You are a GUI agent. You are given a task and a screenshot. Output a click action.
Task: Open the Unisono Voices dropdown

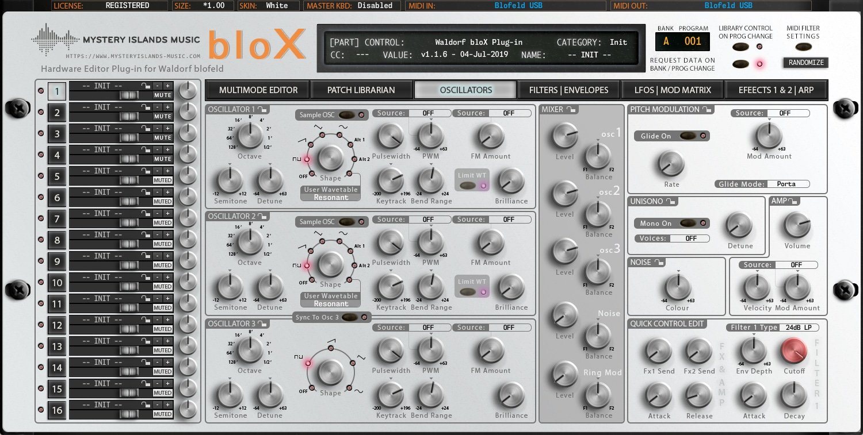coord(689,238)
